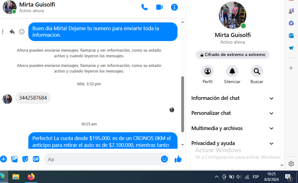Open Firefox from the taskbar

31,177
